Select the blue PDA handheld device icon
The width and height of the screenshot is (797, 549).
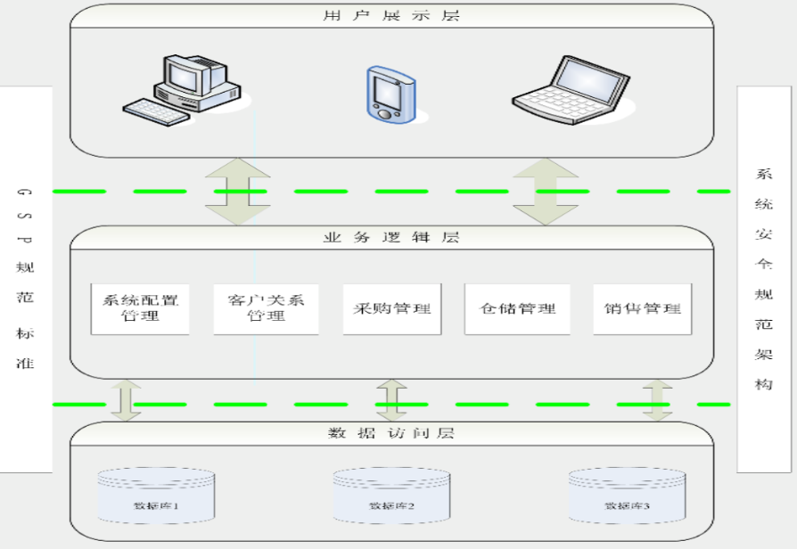(391, 94)
